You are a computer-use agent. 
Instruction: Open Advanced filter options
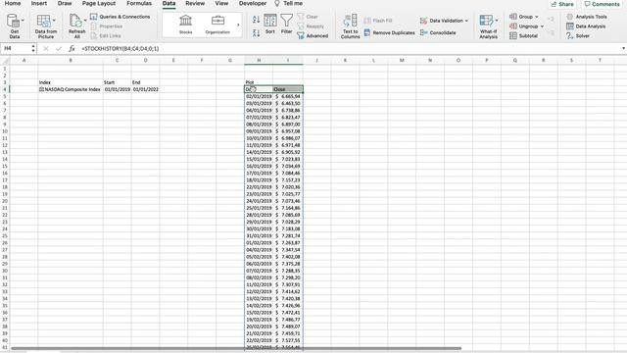click(x=313, y=36)
